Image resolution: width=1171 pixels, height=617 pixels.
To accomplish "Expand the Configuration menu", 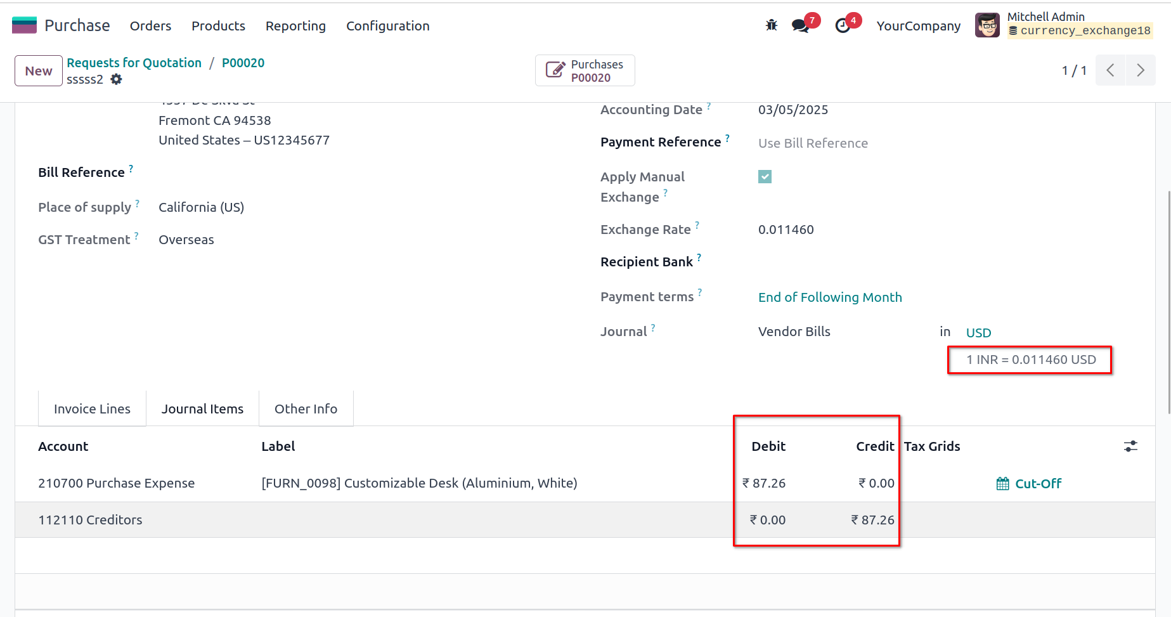I will 387,26.
